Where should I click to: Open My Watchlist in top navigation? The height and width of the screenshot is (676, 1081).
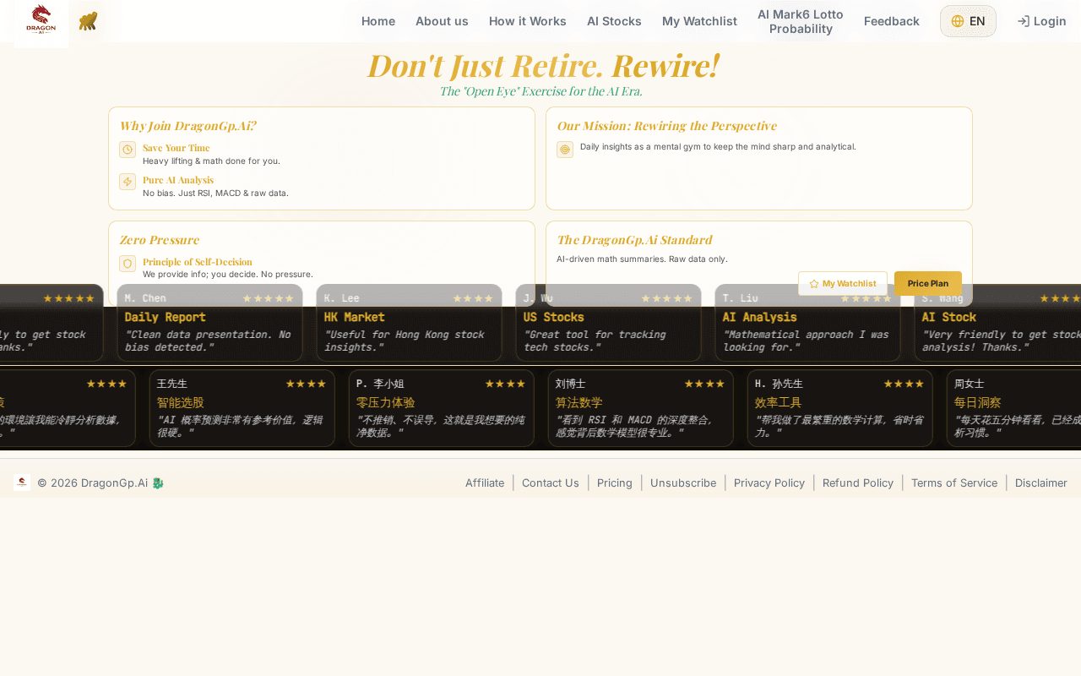pyautogui.click(x=699, y=21)
